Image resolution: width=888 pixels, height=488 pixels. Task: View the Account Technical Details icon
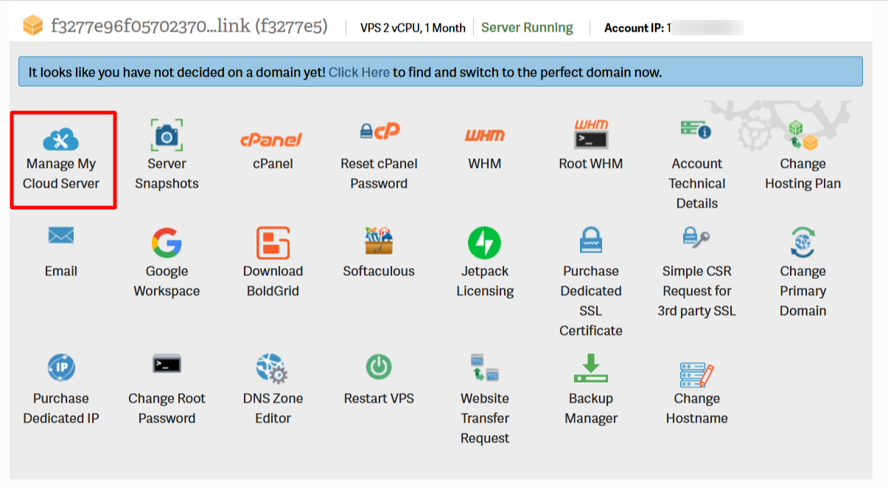696,130
